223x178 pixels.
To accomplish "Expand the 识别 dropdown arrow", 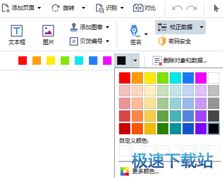I will [x=122, y=8].
